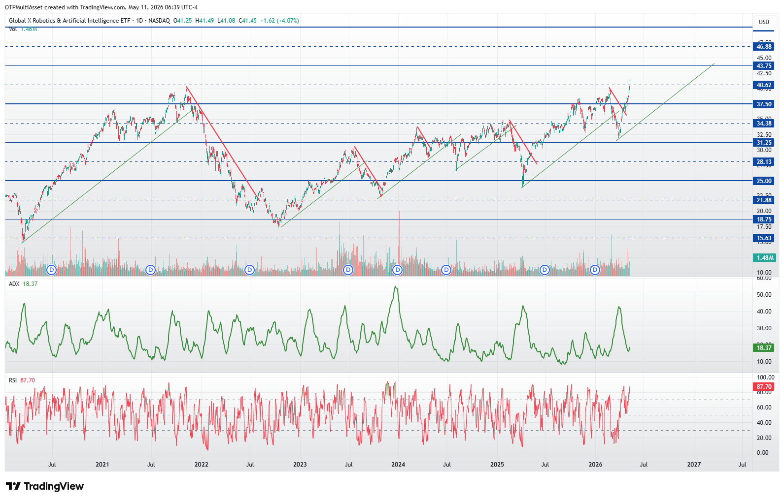Image resolution: width=784 pixels, height=501 pixels.
Task: Click the dividend D marker near Jul 2024
Action: (446, 270)
